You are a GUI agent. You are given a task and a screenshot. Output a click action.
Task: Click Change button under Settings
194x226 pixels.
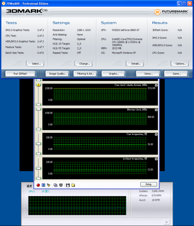click(x=85, y=64)
